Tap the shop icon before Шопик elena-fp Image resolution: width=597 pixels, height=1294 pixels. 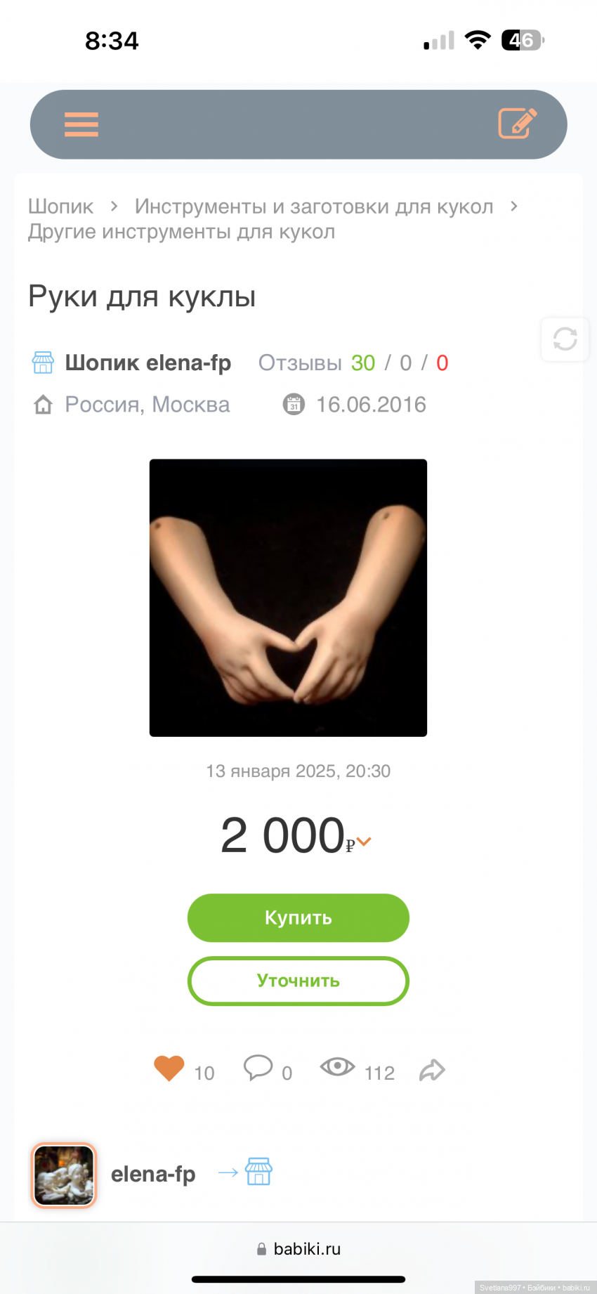tap(43, 362)
